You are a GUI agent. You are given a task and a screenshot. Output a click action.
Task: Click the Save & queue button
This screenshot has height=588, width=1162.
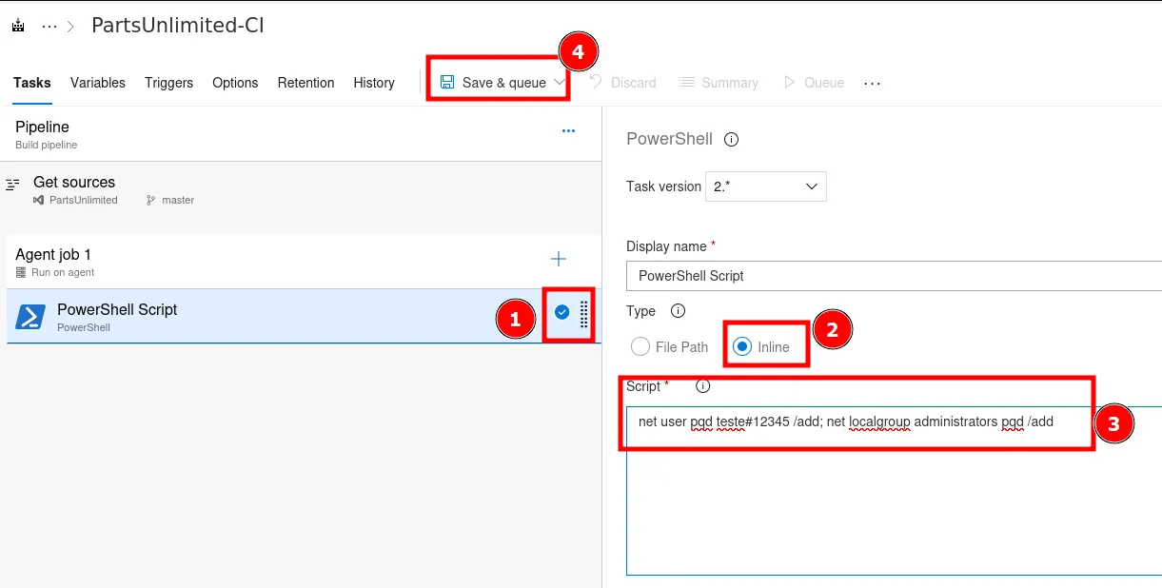tap(493, 83)
